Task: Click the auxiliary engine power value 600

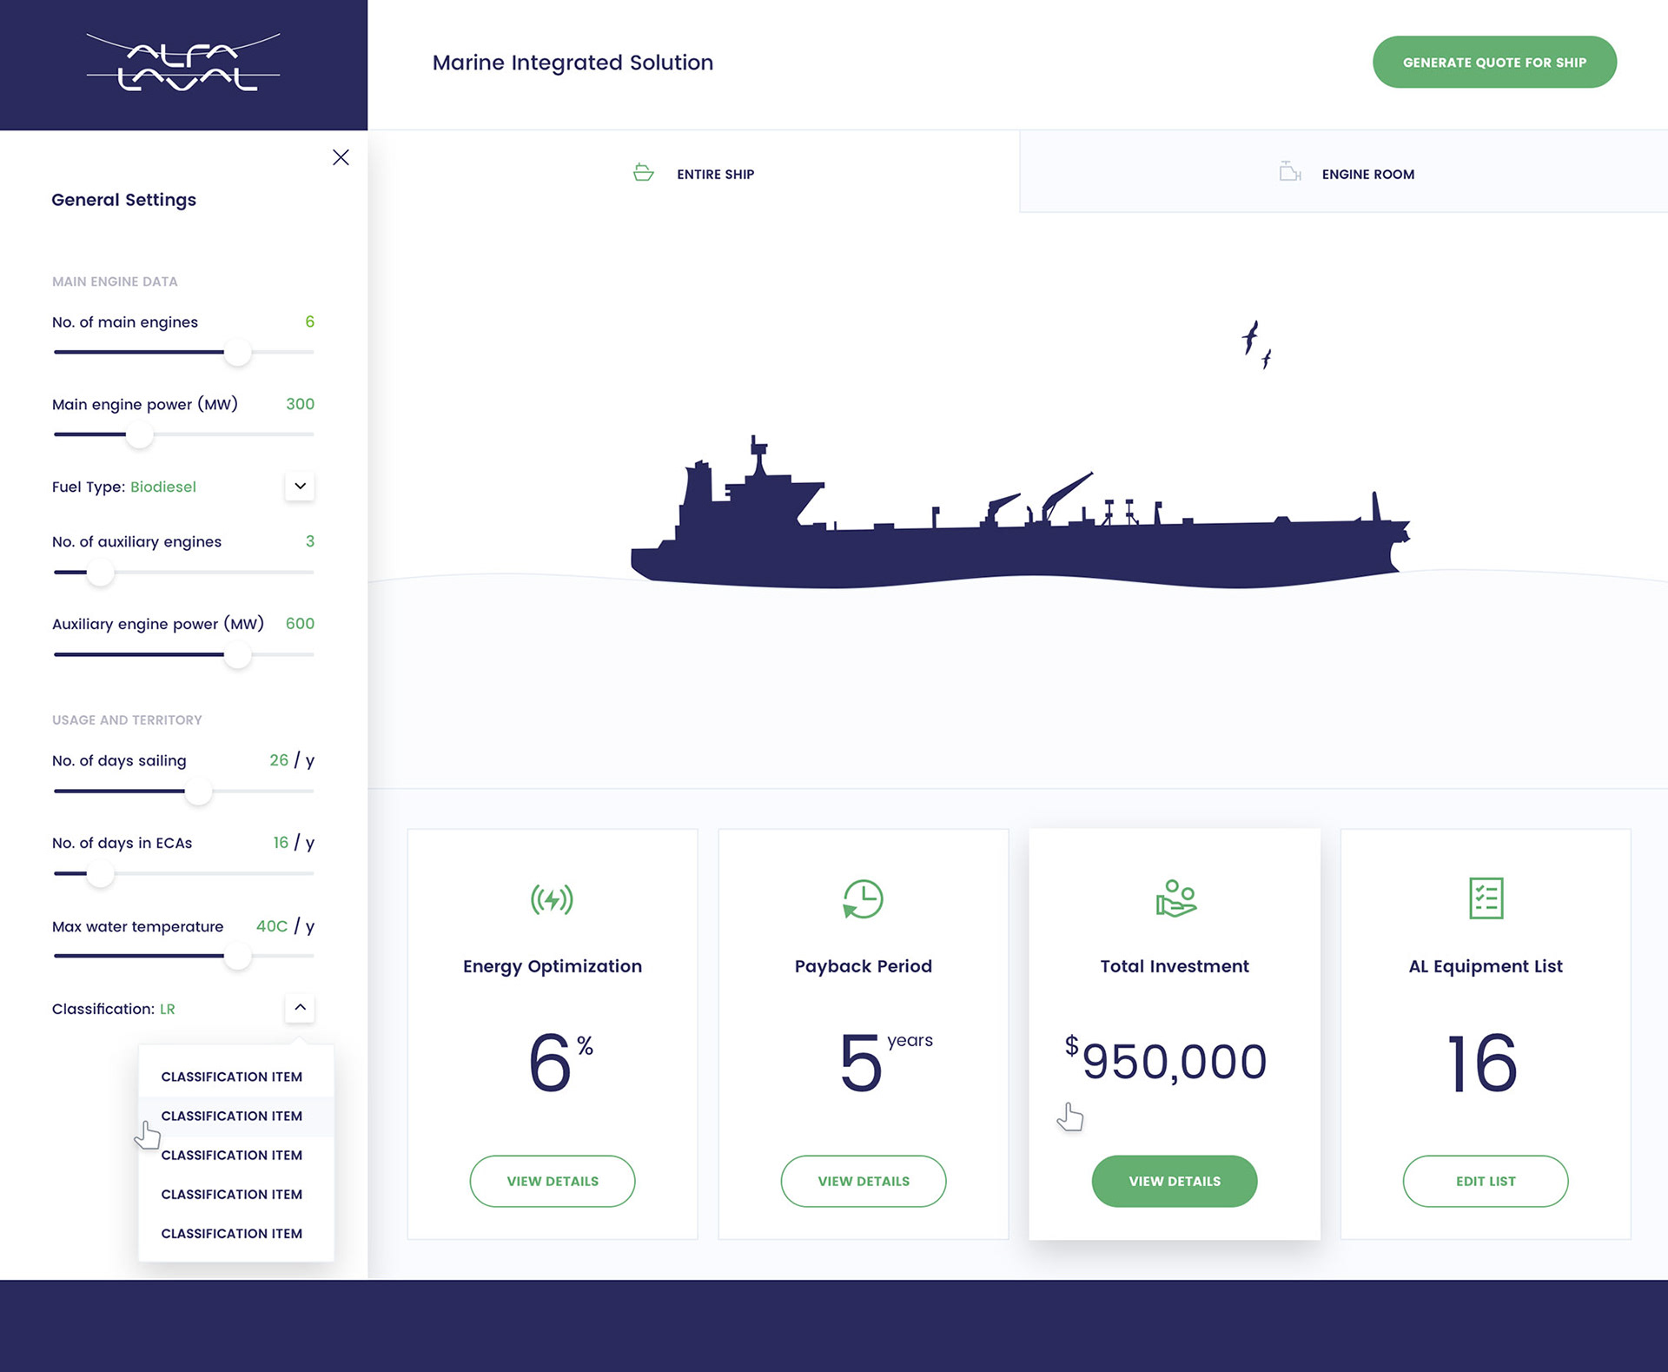Action: (300, 624)
